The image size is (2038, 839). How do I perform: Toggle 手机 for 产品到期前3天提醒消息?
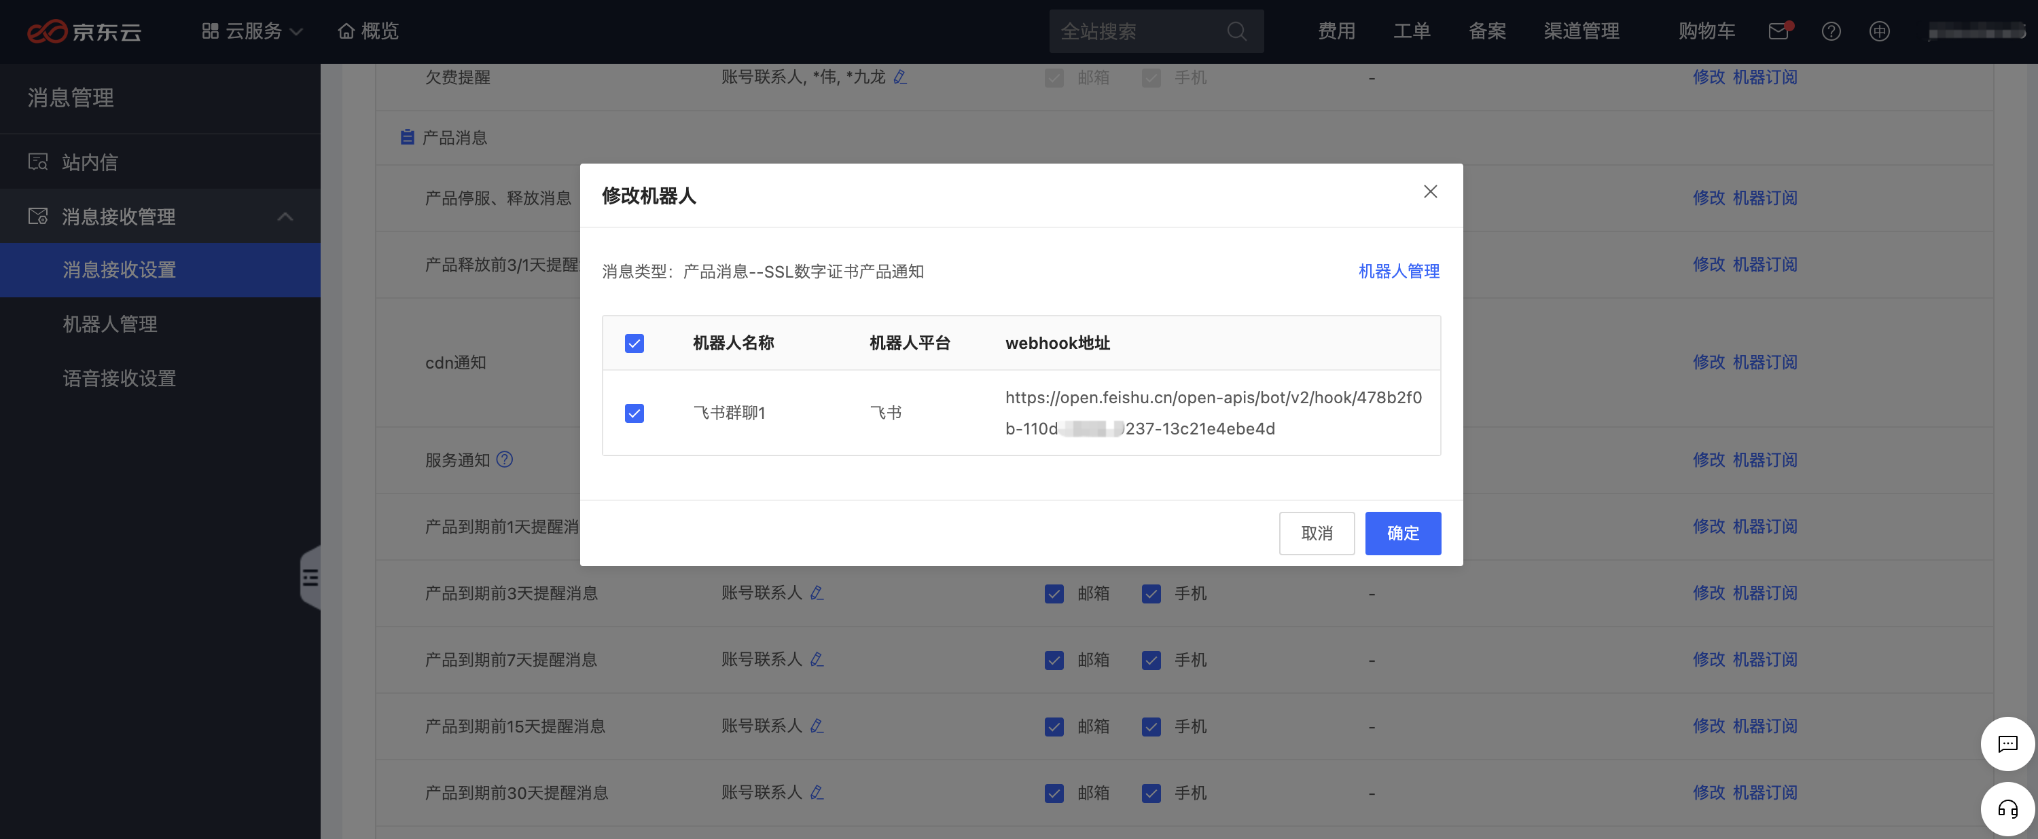1151,593
